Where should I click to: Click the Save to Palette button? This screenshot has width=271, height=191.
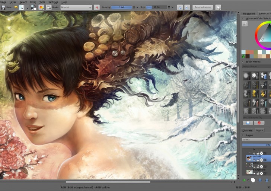coord(203,7)
